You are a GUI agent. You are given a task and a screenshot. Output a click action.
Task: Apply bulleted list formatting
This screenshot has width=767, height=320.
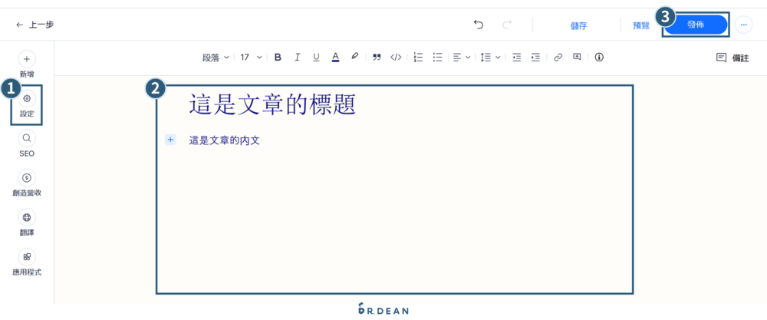[x=438, y=58]
